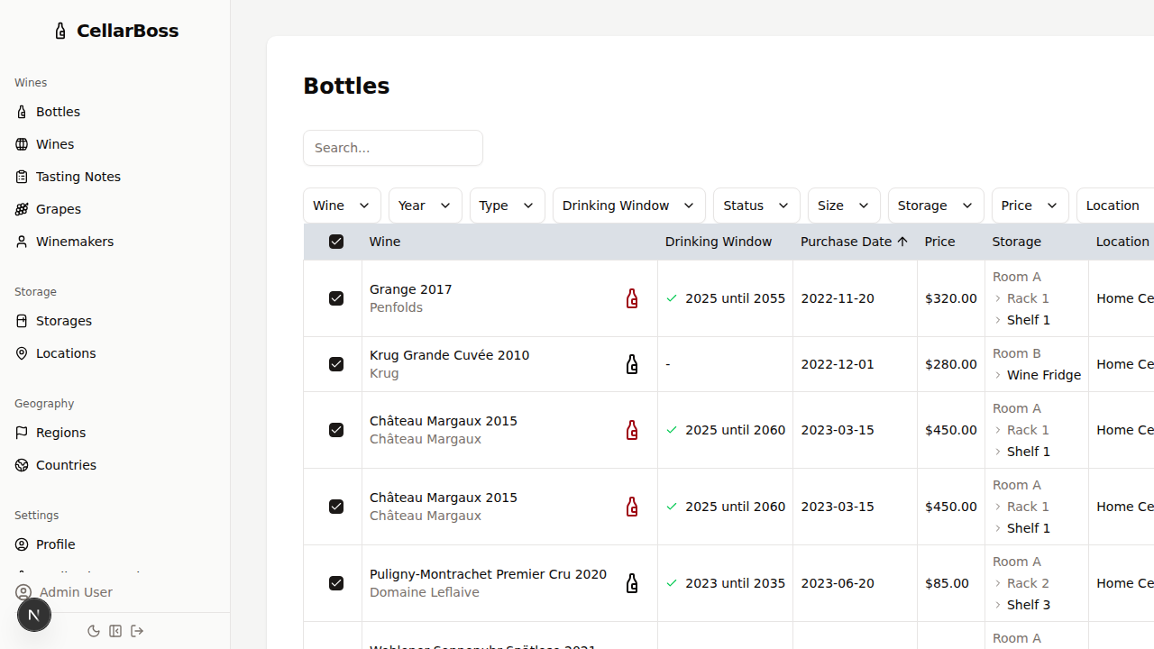Open the Tasting Notes page

(80, 176)
